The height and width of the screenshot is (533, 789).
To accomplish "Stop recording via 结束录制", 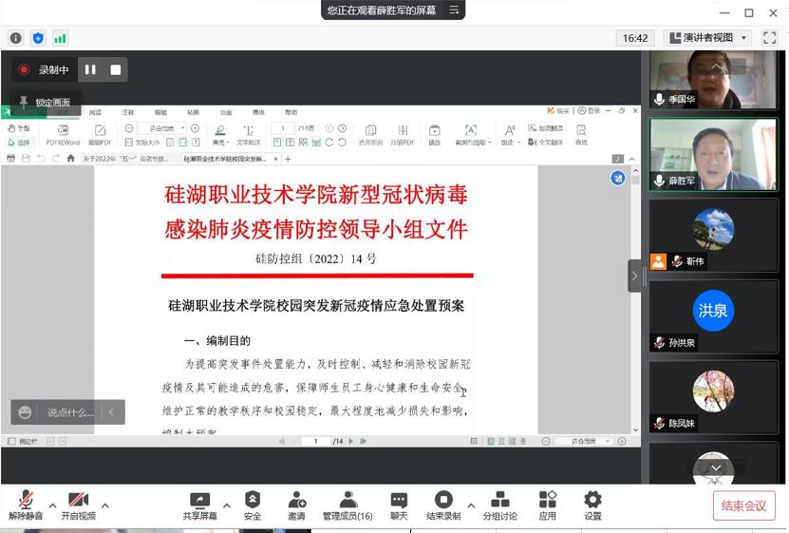I will click(443, 505).
